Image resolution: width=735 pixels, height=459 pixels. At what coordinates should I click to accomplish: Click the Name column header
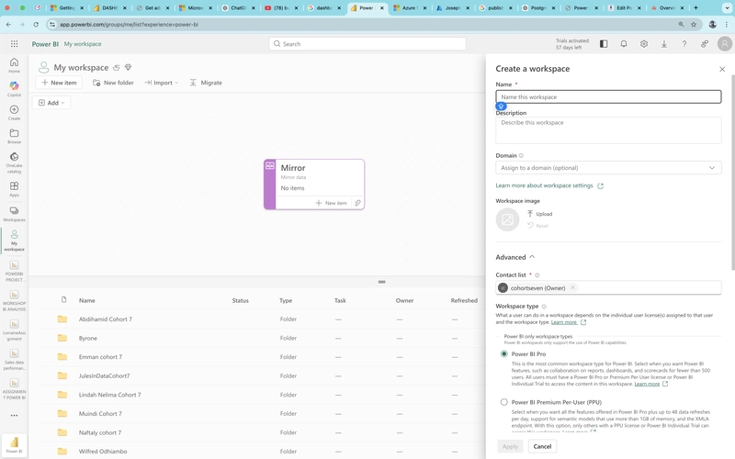[86, 300]
